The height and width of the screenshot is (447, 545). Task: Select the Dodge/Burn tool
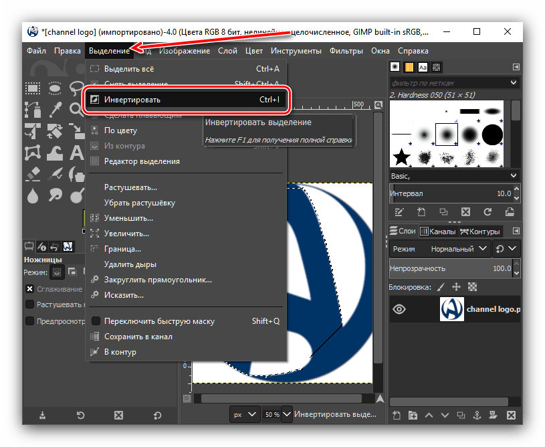tap(76, 195)
